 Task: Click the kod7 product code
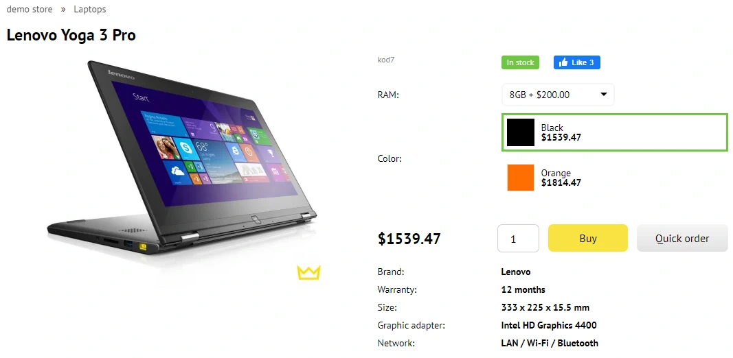point(386,59)
